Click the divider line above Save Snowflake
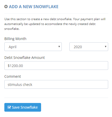The height and width of the screenshot is (117, 112). [x=56, y=98]
